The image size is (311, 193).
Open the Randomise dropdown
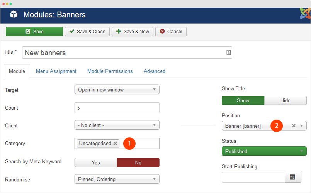click(x=117, y=179)
